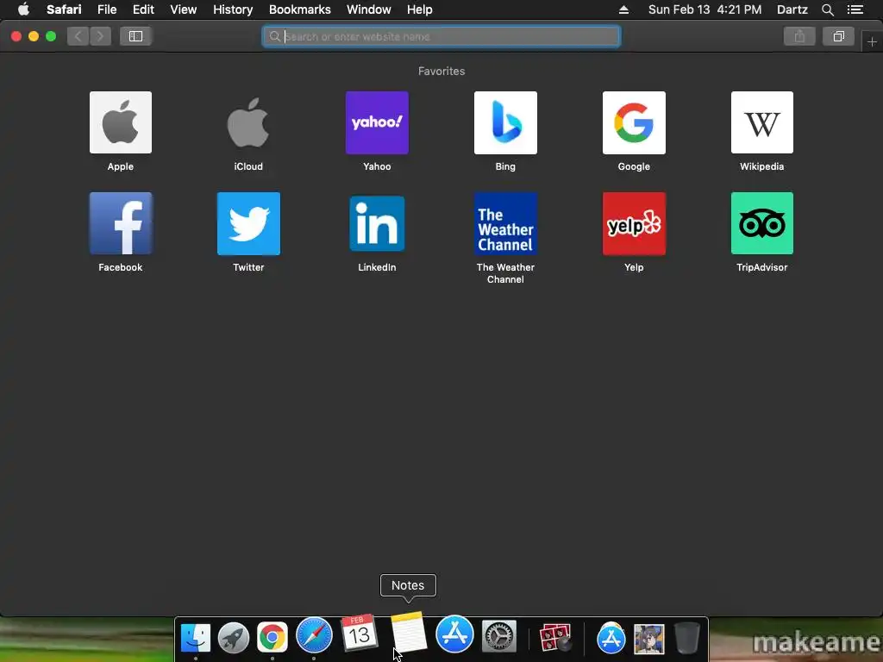Open Finder from the Dock

[196, 638]
